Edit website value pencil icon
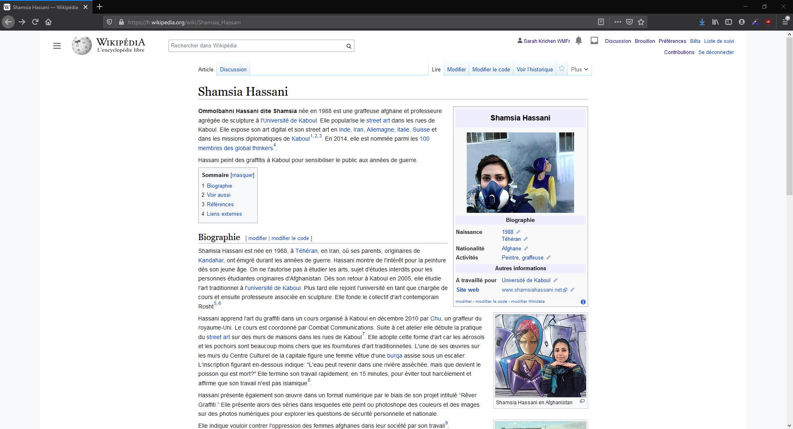 click(x=572, y=290)
